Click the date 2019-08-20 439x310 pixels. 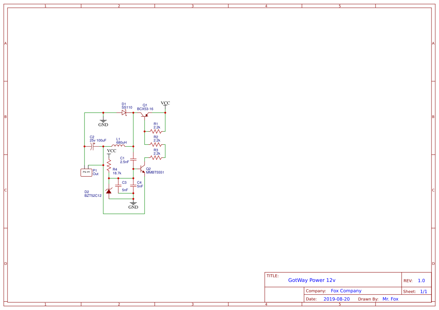click(x=336, y=299)
